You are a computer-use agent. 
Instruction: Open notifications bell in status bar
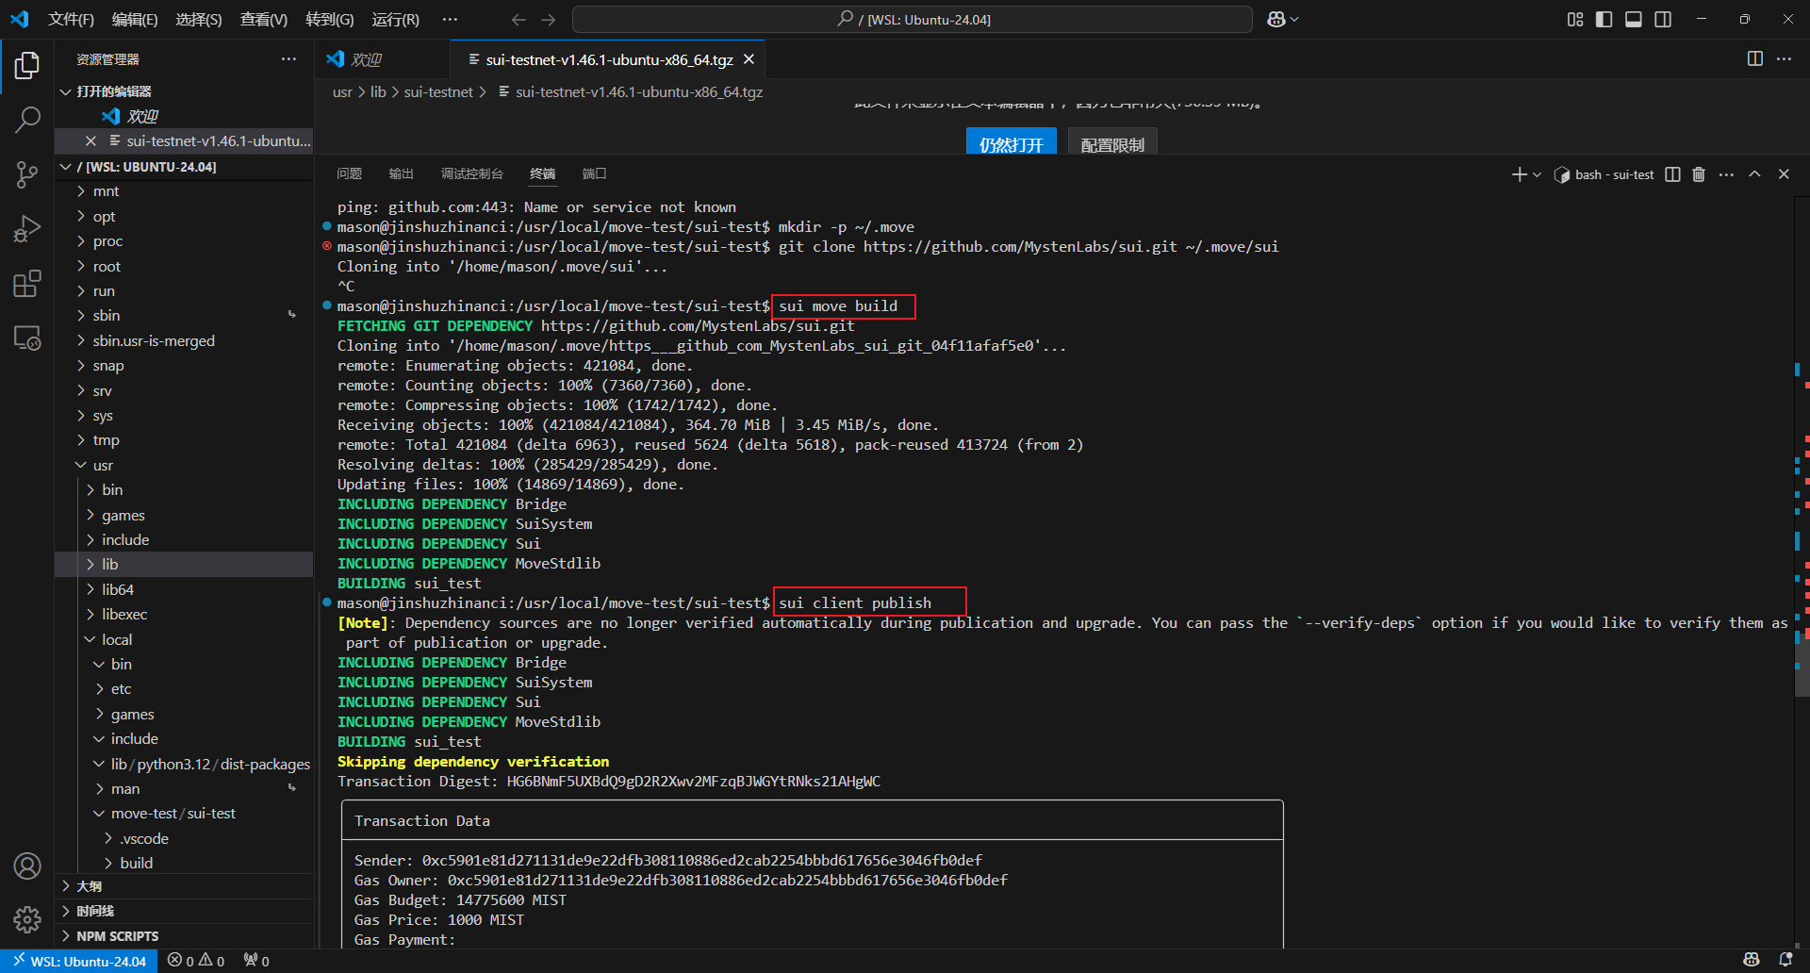1785,961
